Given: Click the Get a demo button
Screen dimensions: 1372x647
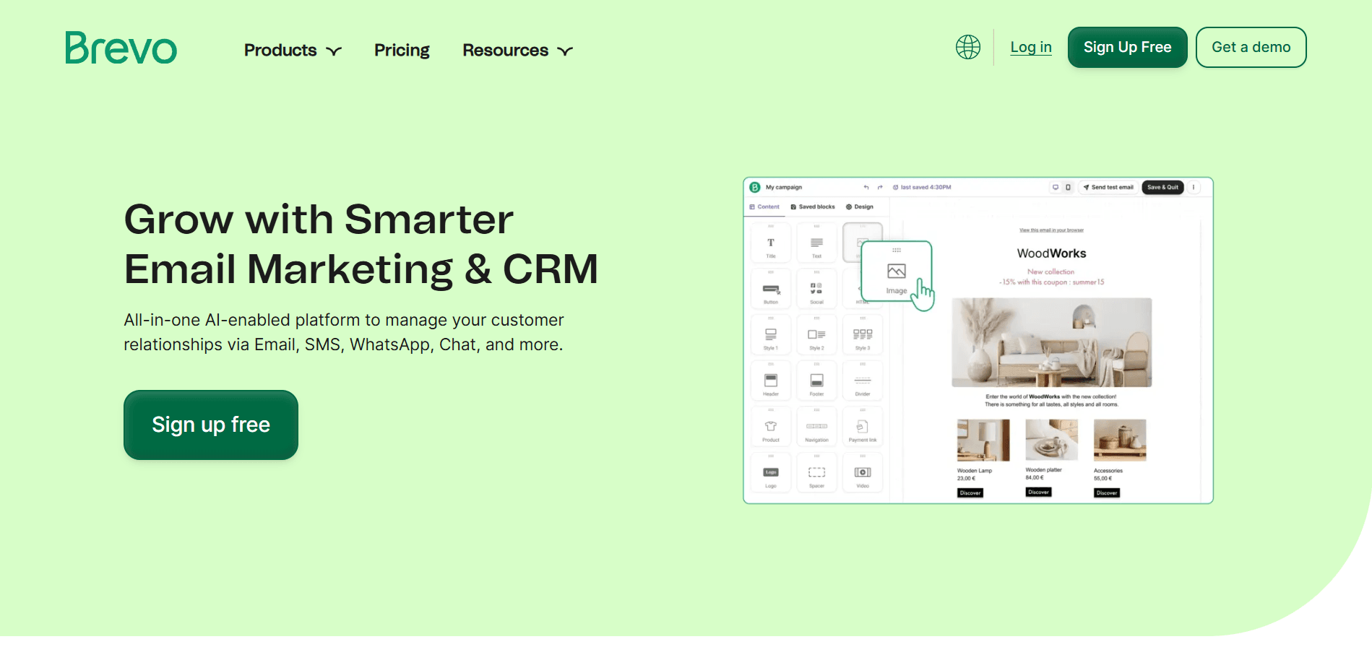Looking at the screenshot, I should point(1251,47).
